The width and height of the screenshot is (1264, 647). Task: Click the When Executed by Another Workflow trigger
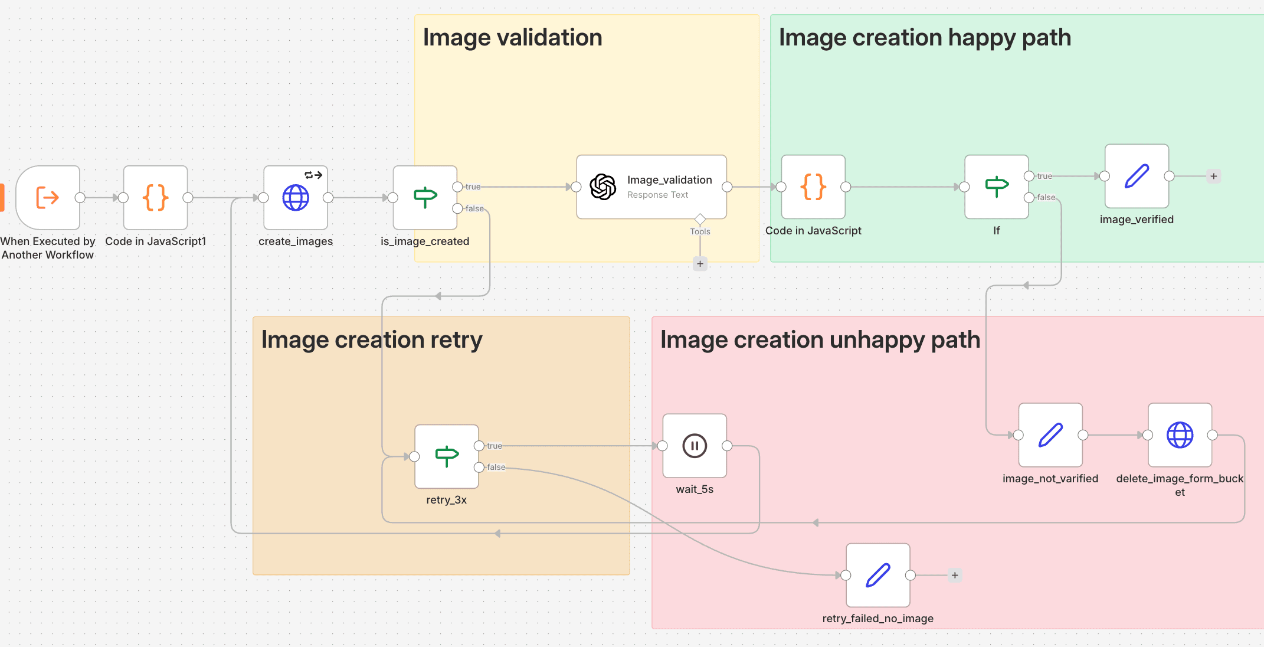tap(48, 198)
